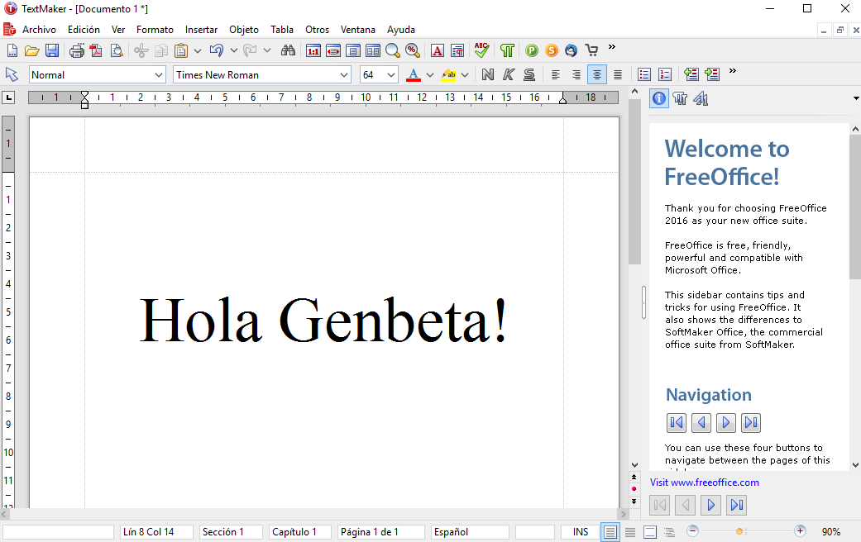The image size is (861, 542).
Task: Go to next sidebar page below the Visit link
Action: pyautogui.click(x=711, y=505)
